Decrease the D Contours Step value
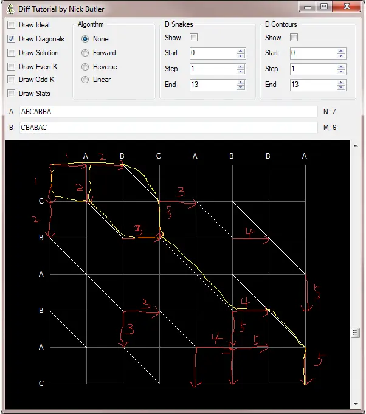The height and width of the screenshot is (414, 366). [x=341, y=72]
